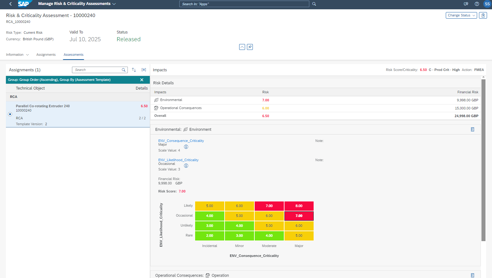The width and height of the screenshot is (492, 278).
Task: Open the ENV_Likelihood_Criticality link
Action: [178, 160]
